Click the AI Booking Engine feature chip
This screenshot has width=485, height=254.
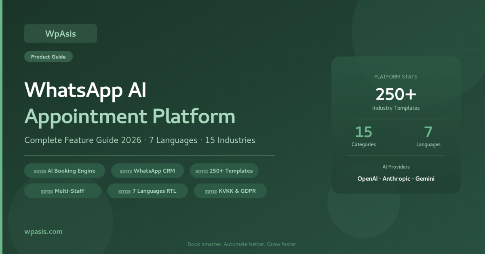tap(65, 171)
